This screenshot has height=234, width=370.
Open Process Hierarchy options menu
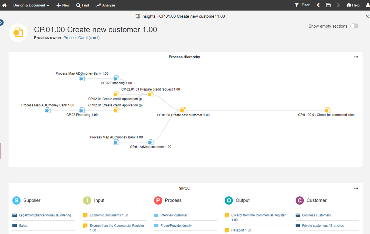coord(356,57)
